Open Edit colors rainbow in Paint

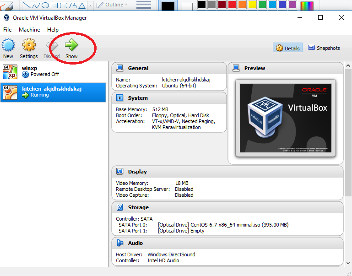(307, 6)
